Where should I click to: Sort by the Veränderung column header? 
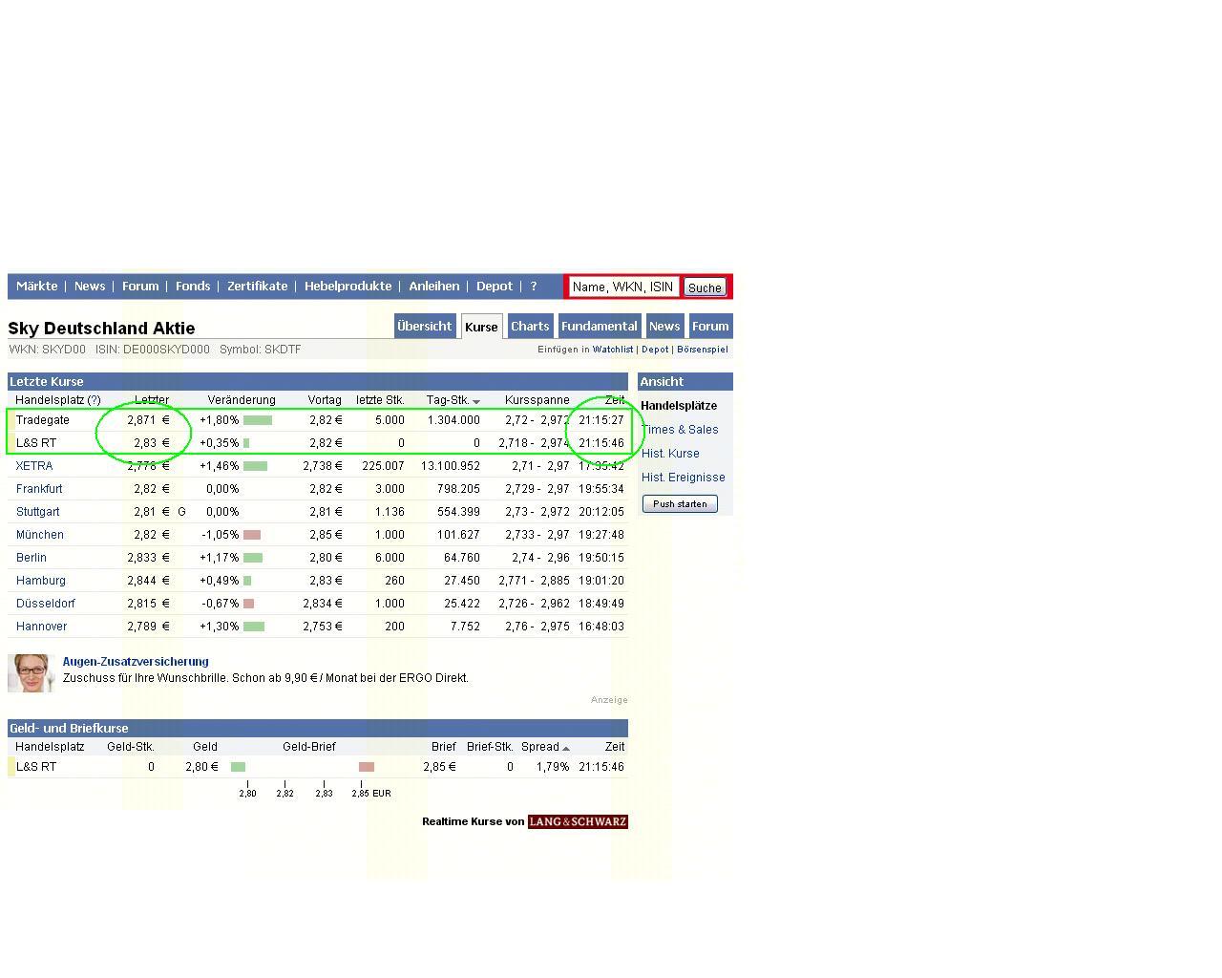pos(242,400)
